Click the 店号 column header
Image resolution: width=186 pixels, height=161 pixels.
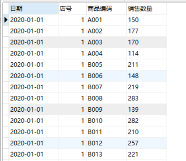click(72, 9)
